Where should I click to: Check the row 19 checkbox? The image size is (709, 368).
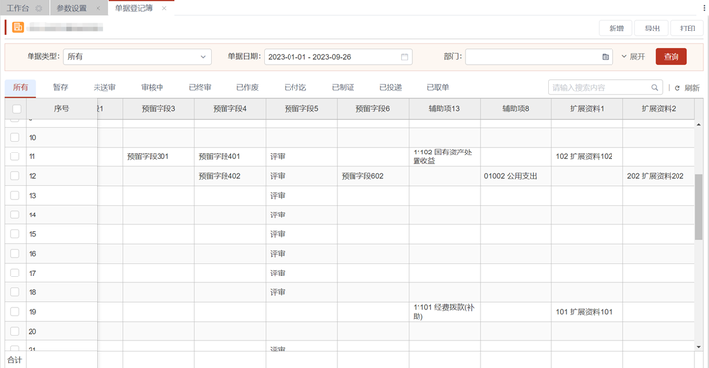tap(15, 312)
